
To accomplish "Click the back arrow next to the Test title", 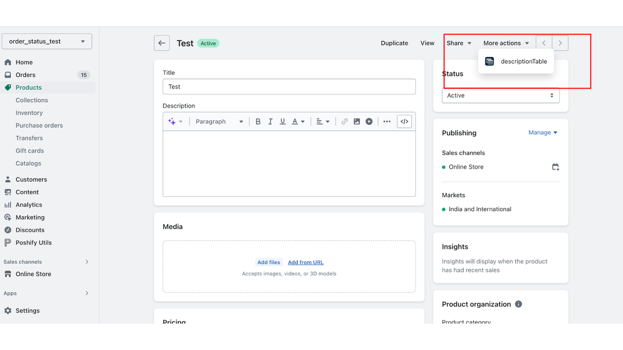I will (x=162, y=43).
